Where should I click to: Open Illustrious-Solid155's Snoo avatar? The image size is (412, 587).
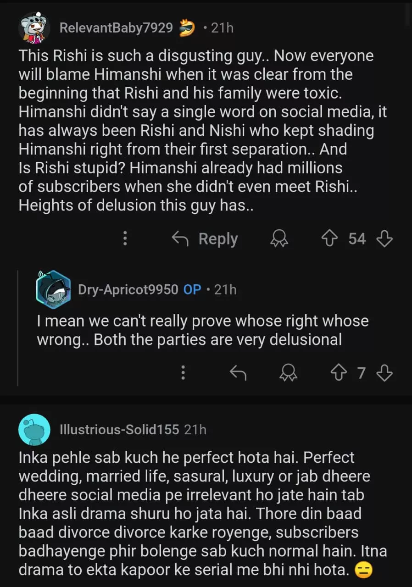(x=34, y=429)
